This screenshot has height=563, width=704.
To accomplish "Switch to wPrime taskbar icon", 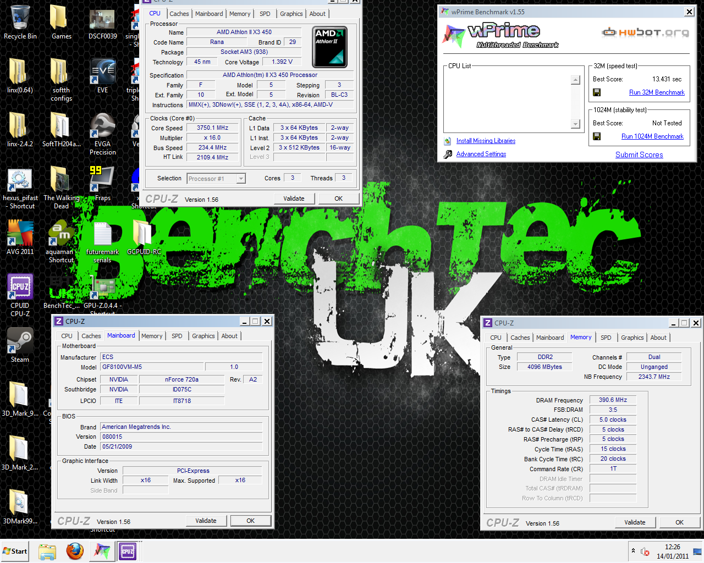I will click(102, 551).
